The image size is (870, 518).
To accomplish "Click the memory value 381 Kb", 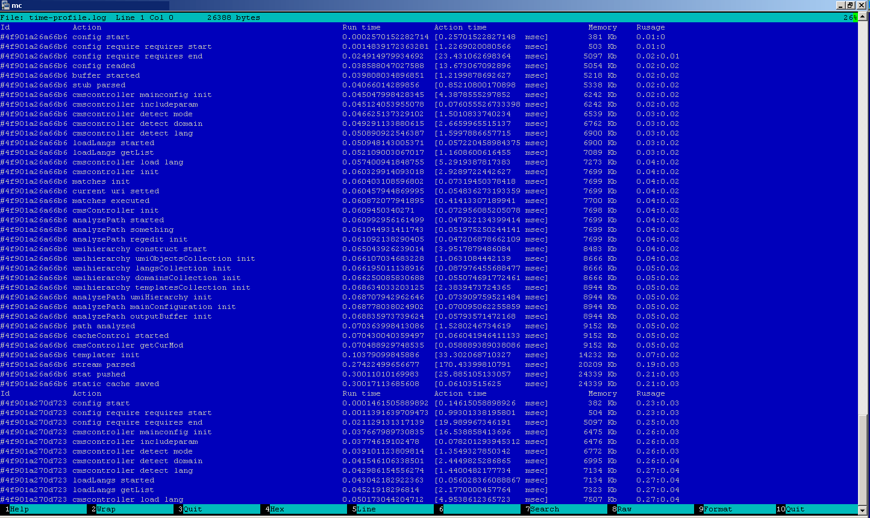I will [602, 37].
